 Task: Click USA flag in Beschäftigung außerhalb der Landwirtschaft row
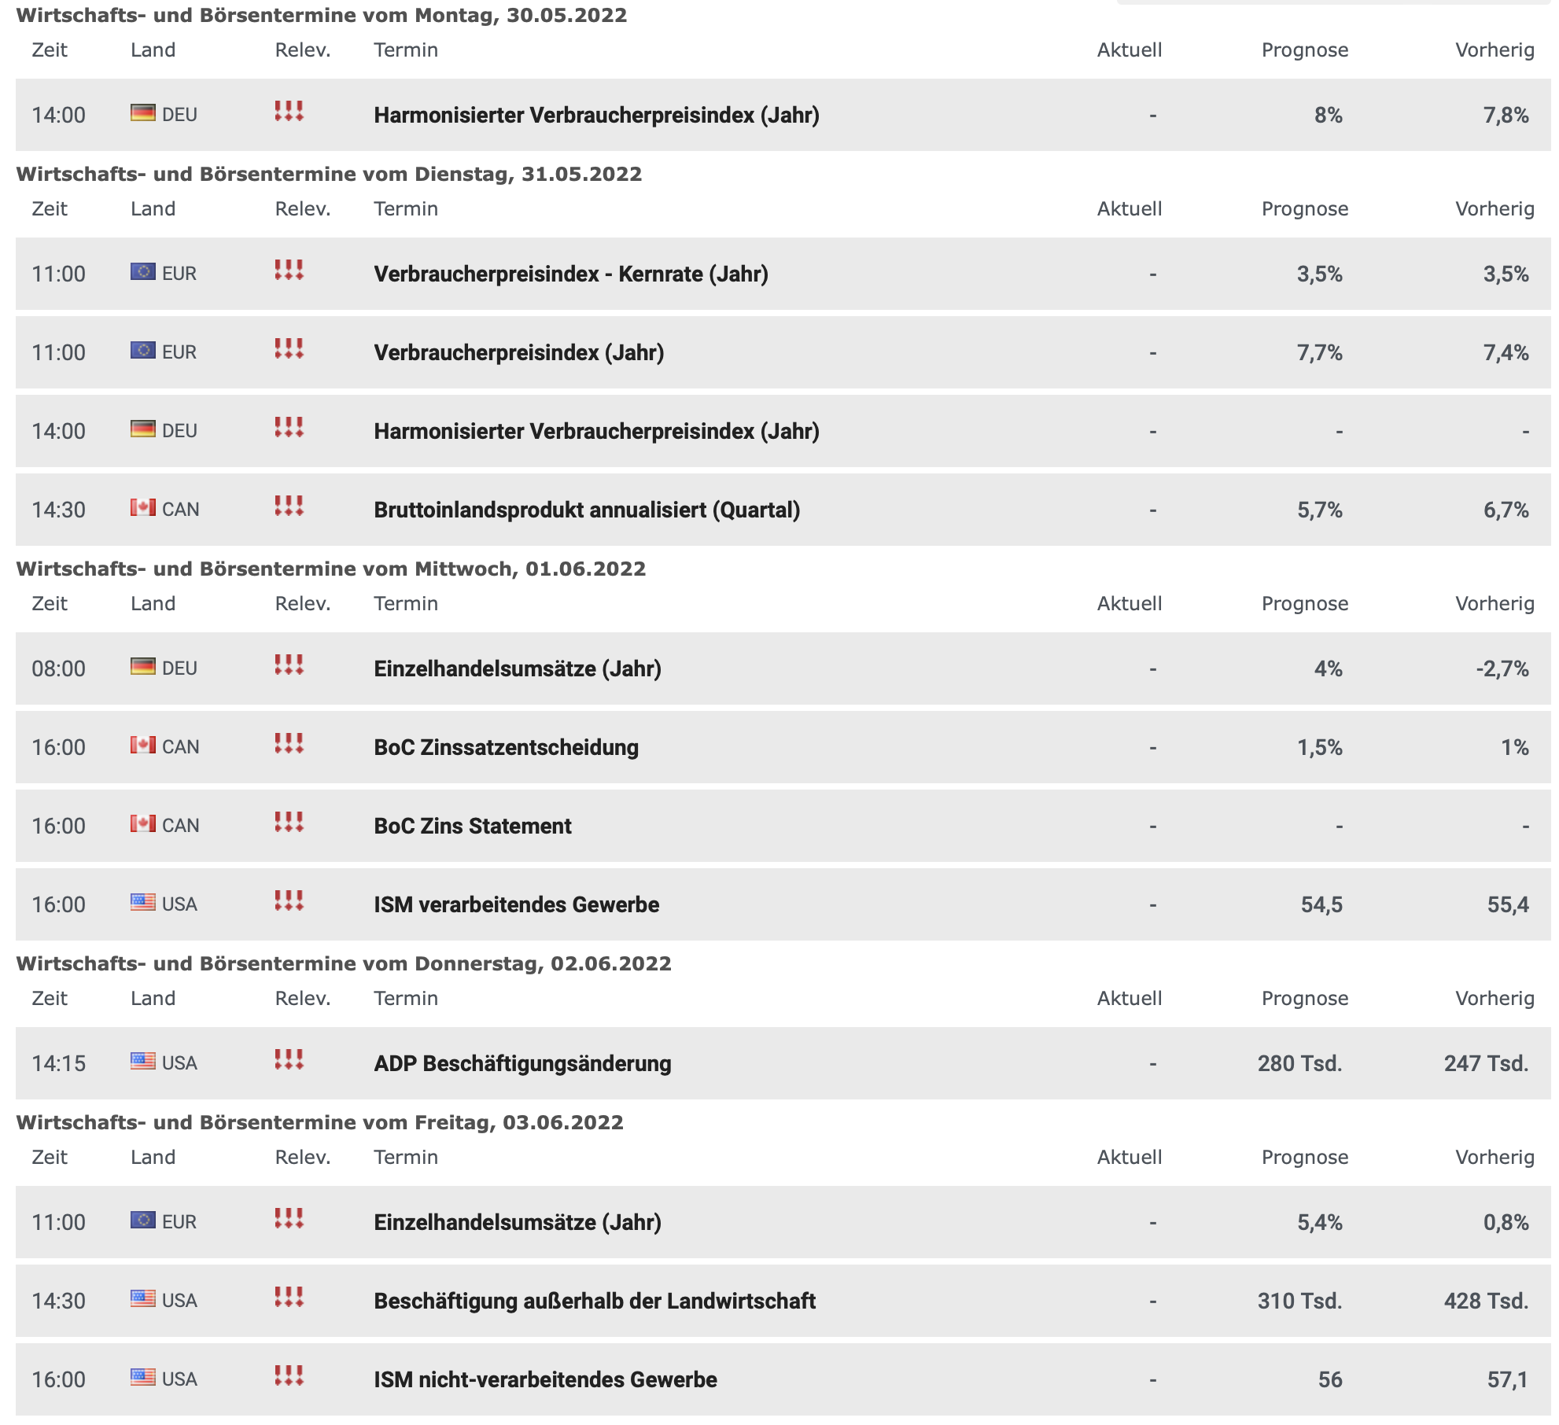(143, 1299)
